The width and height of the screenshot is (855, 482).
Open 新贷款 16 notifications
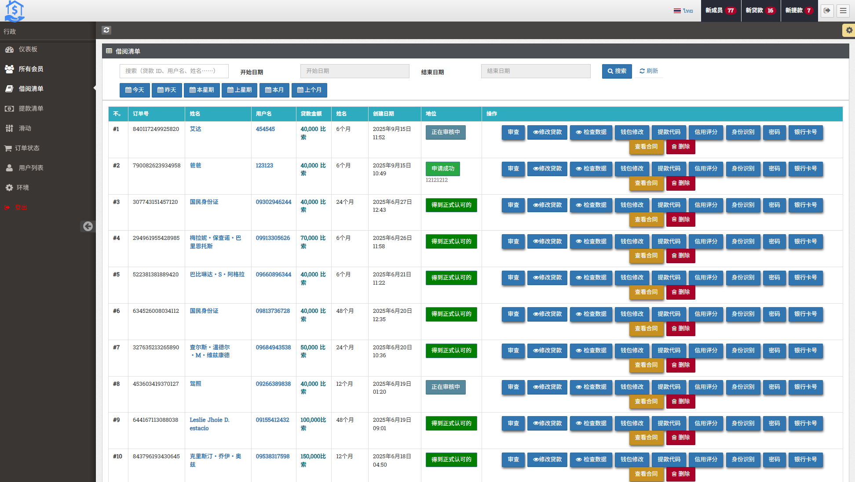pyautogui.click(x=760, y=11)
